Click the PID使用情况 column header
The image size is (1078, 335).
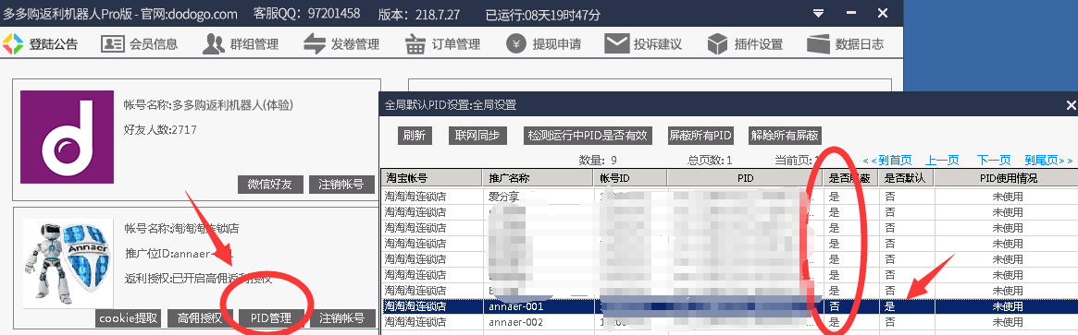pos(1007,178)
